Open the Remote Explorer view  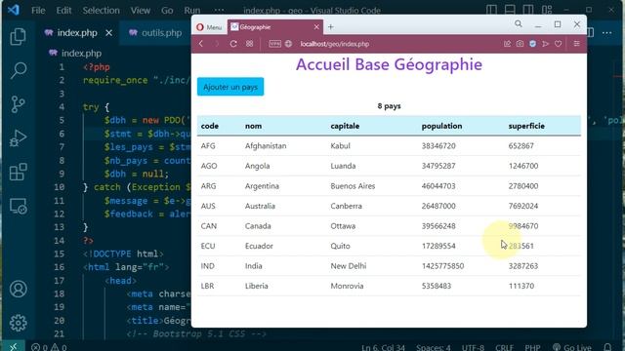[x=18, y=206]
